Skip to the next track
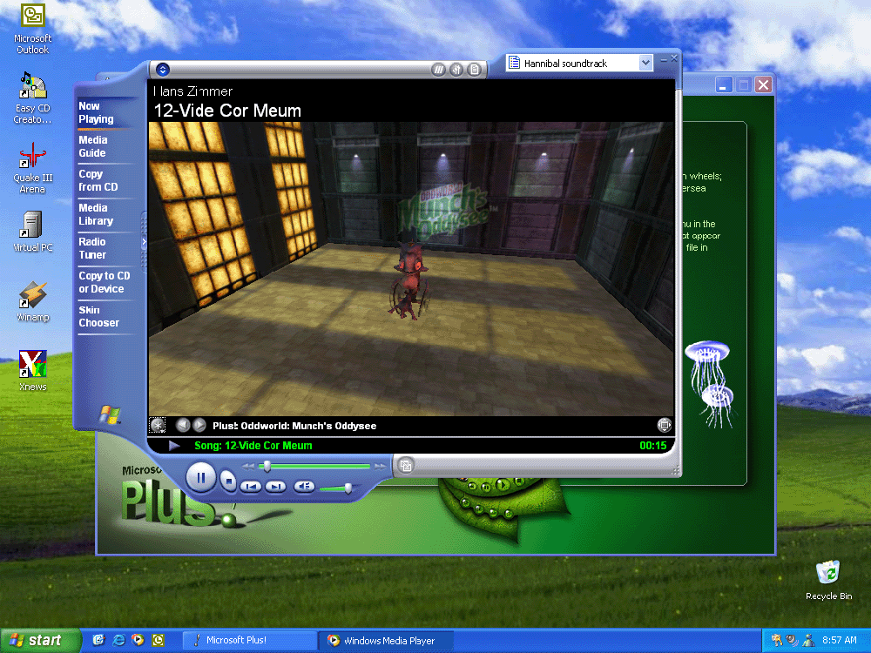The width and height of the screenshot is (871, 653). 275,487
